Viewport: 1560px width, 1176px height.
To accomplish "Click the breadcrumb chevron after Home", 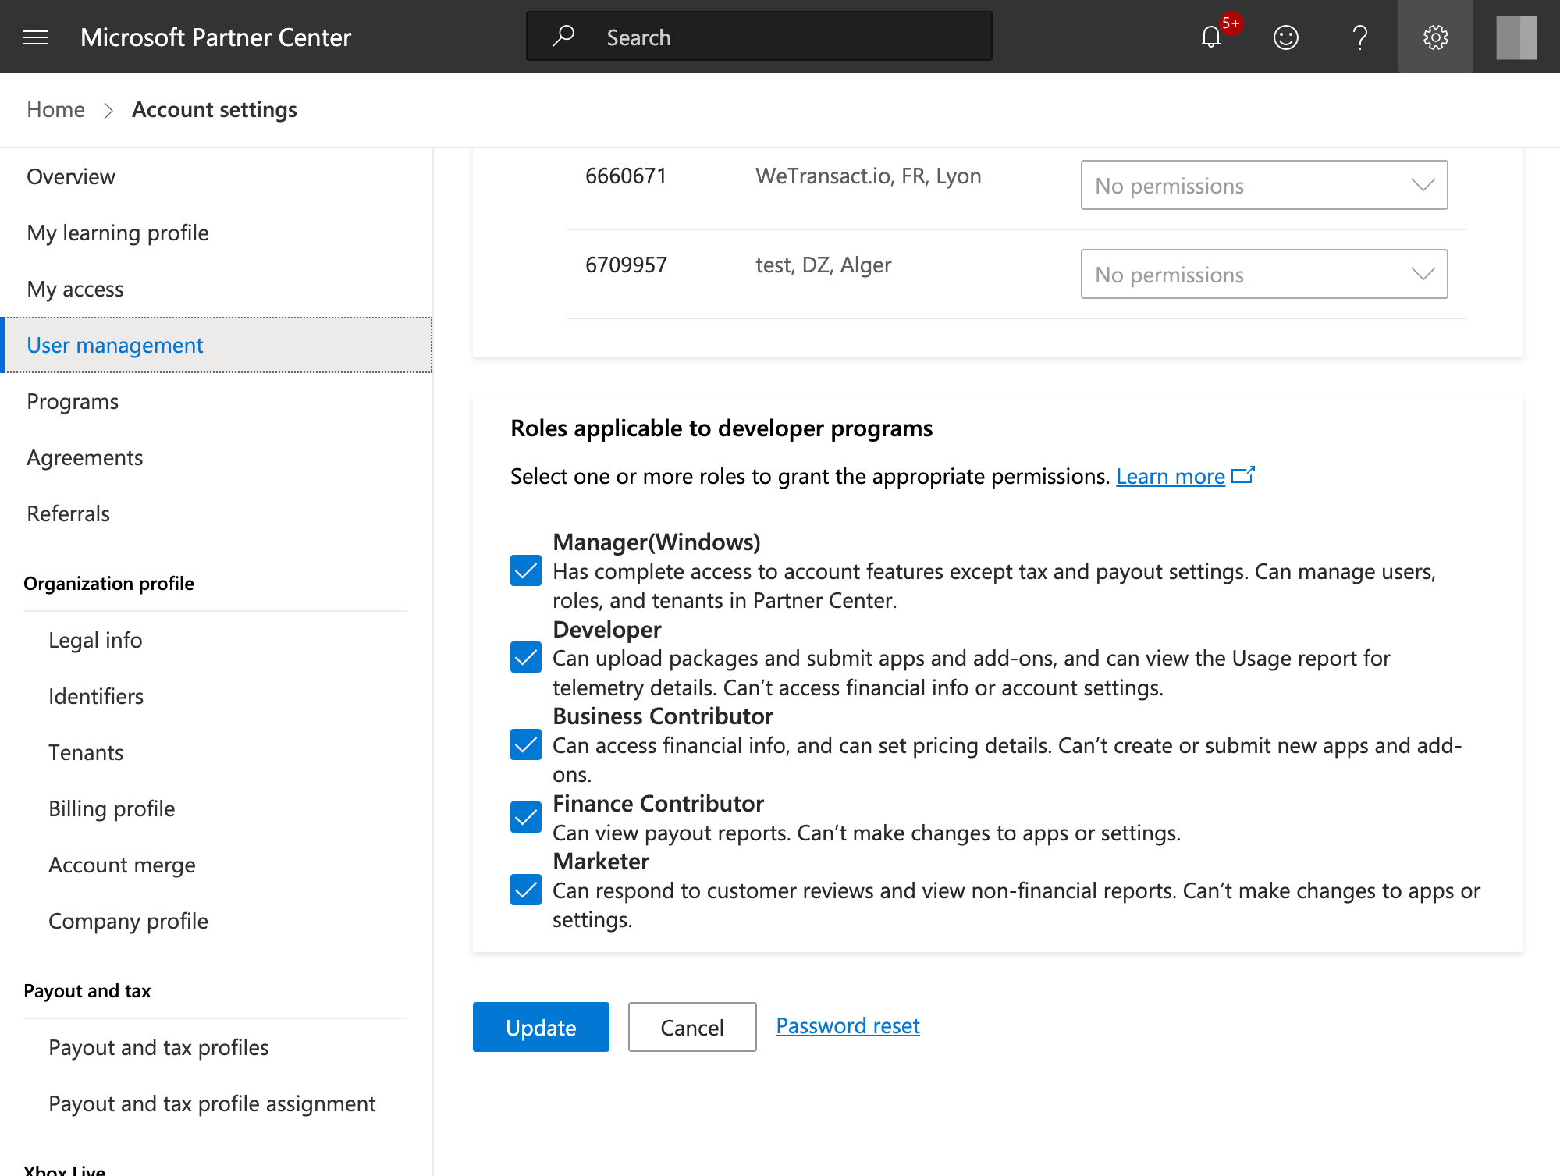I will 108,111.
